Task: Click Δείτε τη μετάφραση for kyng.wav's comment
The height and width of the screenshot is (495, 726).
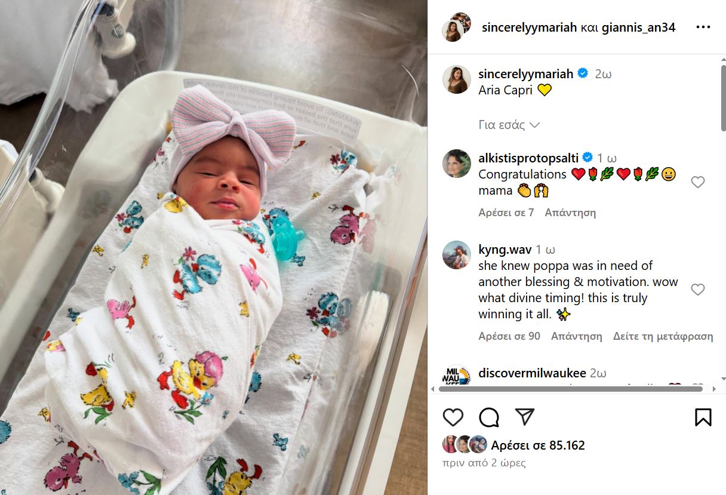Action: (663, 336)
